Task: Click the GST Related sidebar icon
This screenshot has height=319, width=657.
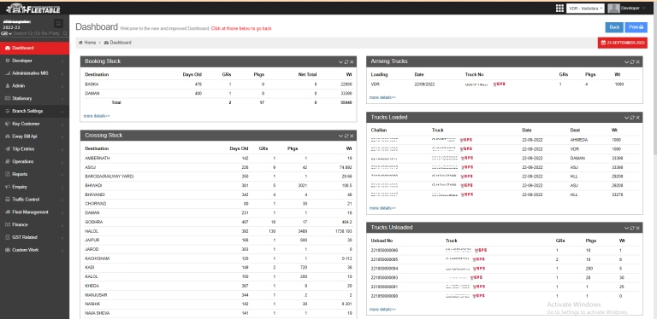Action: 8,237
